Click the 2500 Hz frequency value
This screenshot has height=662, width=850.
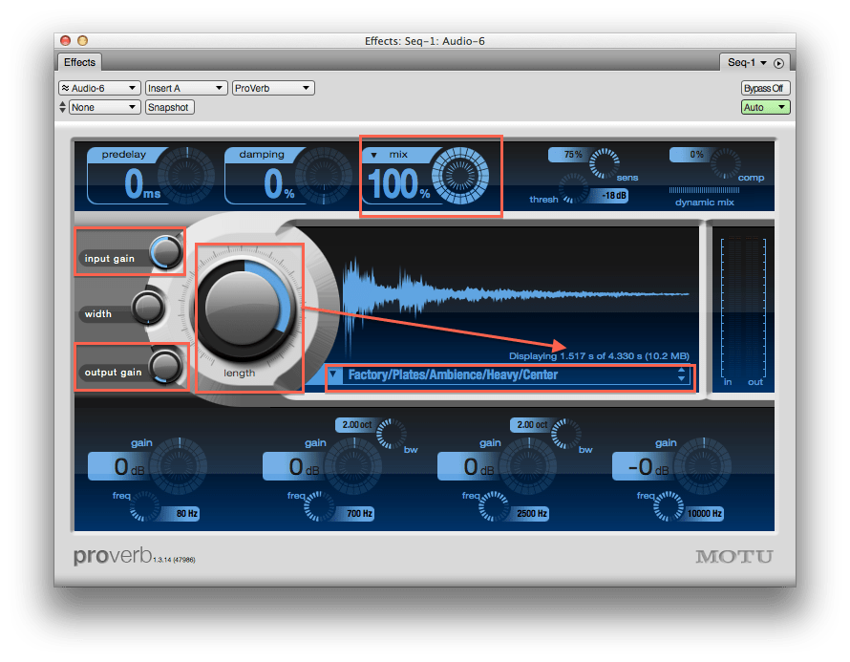coord(530,513)
